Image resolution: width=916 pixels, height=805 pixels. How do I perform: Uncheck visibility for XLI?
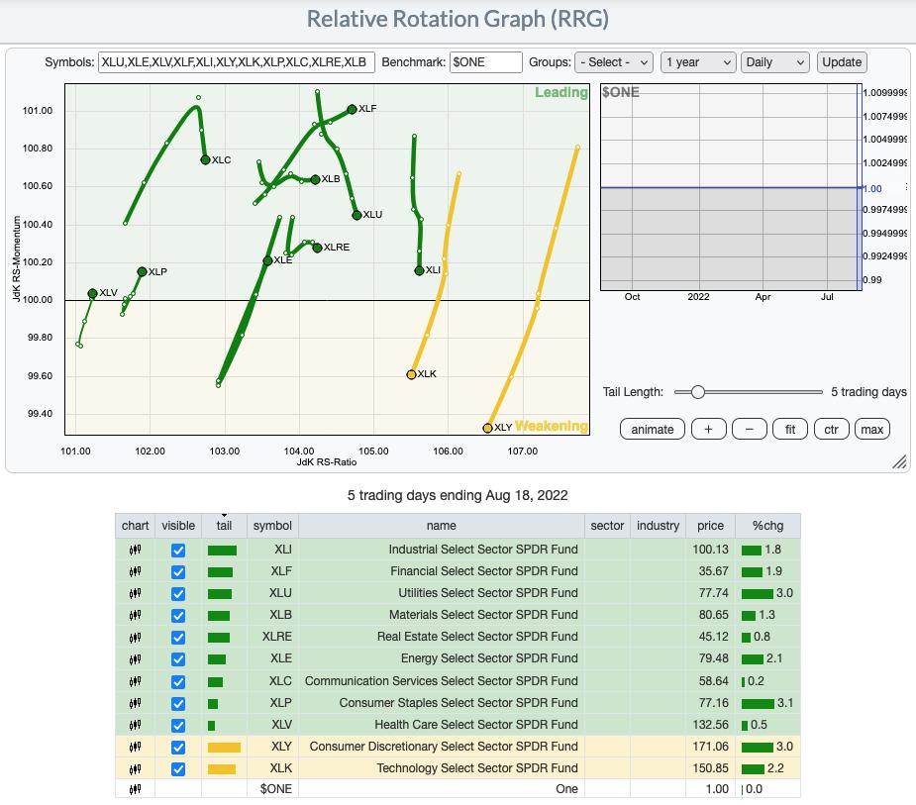(178, 551)
